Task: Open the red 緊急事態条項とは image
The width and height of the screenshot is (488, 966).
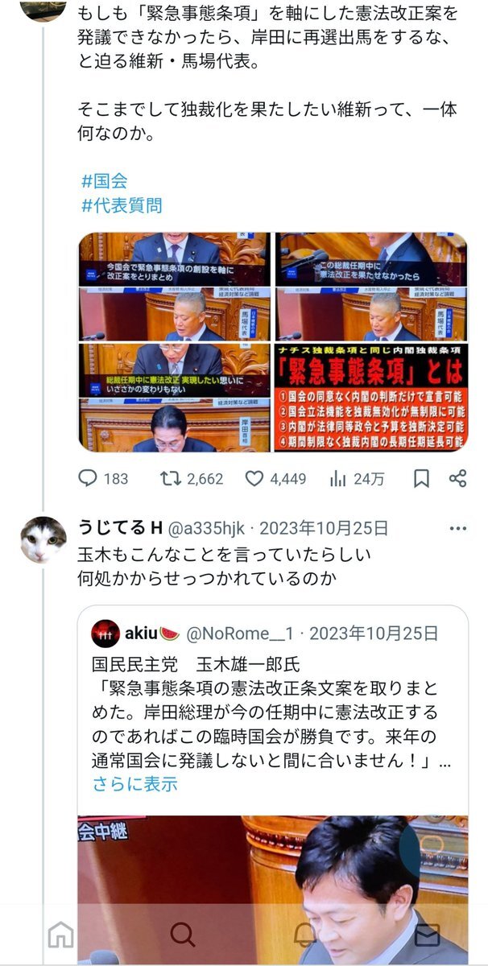Action: click(371, 397)
